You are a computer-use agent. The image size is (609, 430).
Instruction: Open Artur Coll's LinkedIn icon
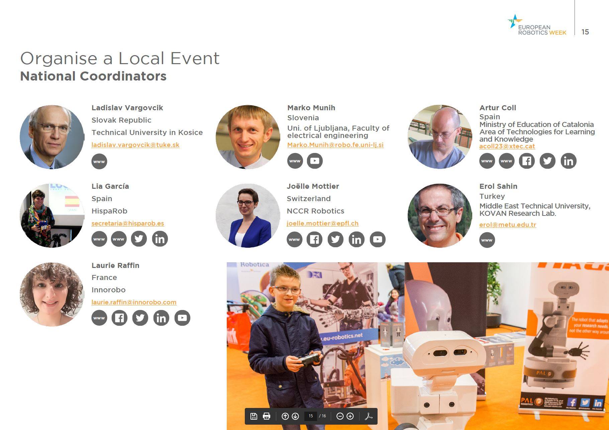569,161
